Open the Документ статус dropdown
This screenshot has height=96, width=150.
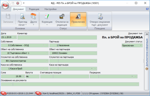[141, 45]
